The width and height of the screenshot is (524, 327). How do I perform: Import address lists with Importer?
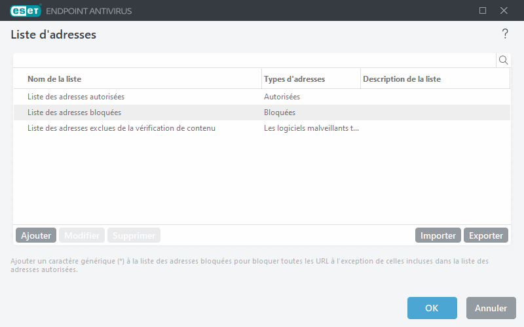pyautogui.click(x=438, y=235)
